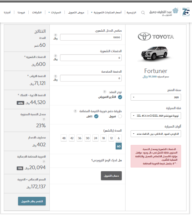Open the search magnifier icon

(143, 13)
